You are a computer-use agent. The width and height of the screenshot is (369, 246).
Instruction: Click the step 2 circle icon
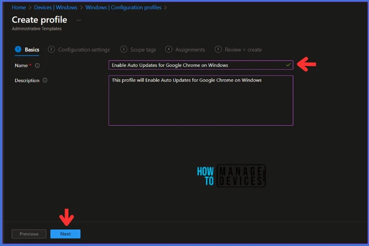tap(51, 49)
